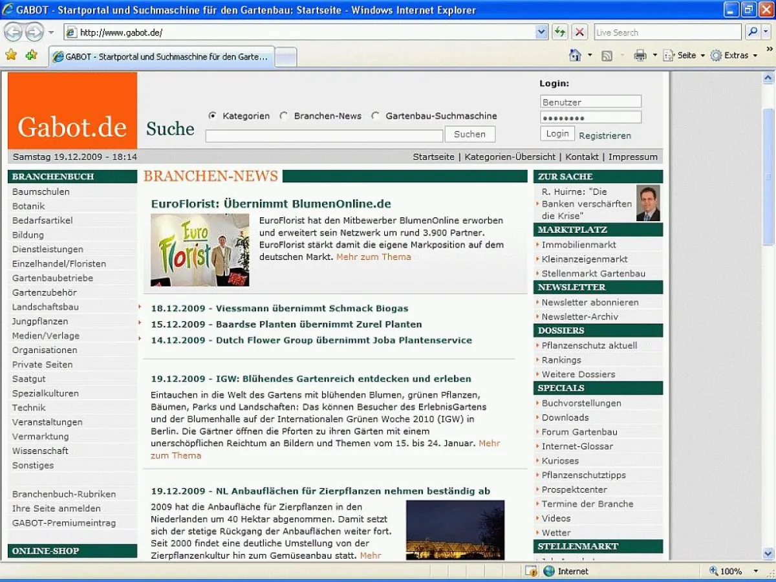The image size is (776, 582).
Task: Open the Favorites star icon
Action: coord(11,55)
